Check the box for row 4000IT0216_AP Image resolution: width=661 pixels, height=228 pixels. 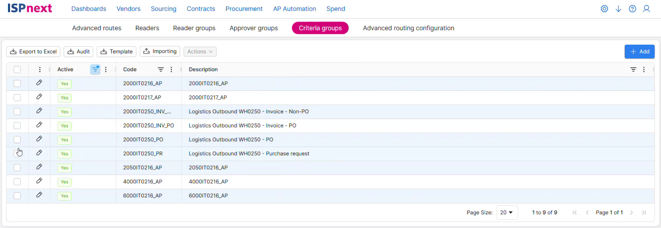(x=17, y=182)
